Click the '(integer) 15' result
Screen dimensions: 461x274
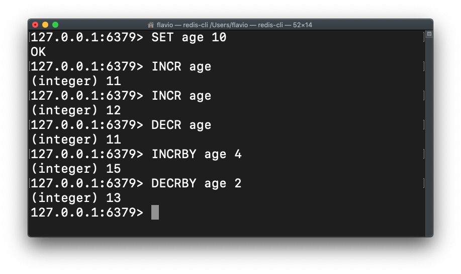click(x=75, y=169)
